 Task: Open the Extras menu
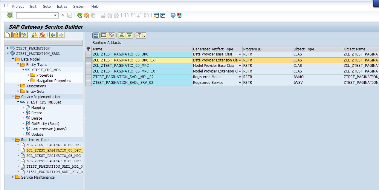pos(62,6)
